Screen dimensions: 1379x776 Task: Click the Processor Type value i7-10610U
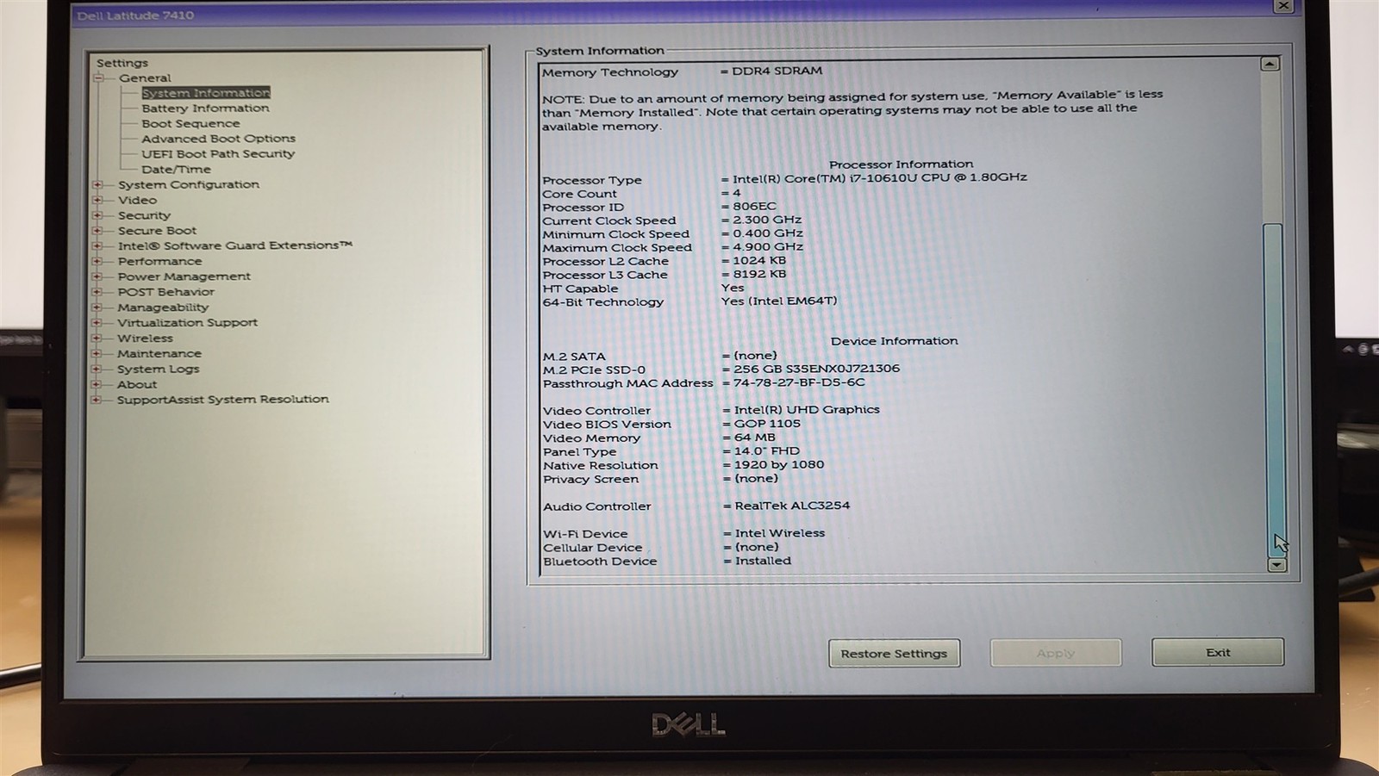coord(879,178)
